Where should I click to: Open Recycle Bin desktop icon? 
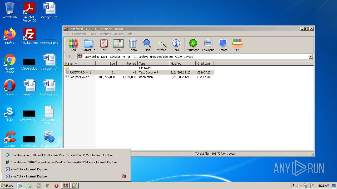9,10
